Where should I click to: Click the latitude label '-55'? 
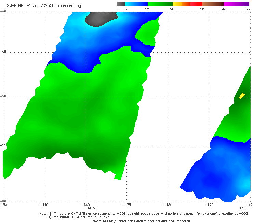(x=3, y=145)
